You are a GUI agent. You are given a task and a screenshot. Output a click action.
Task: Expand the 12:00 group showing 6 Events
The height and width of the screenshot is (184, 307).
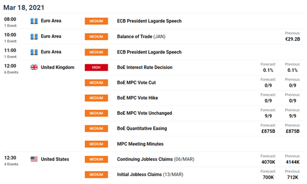tap(11, 69)
